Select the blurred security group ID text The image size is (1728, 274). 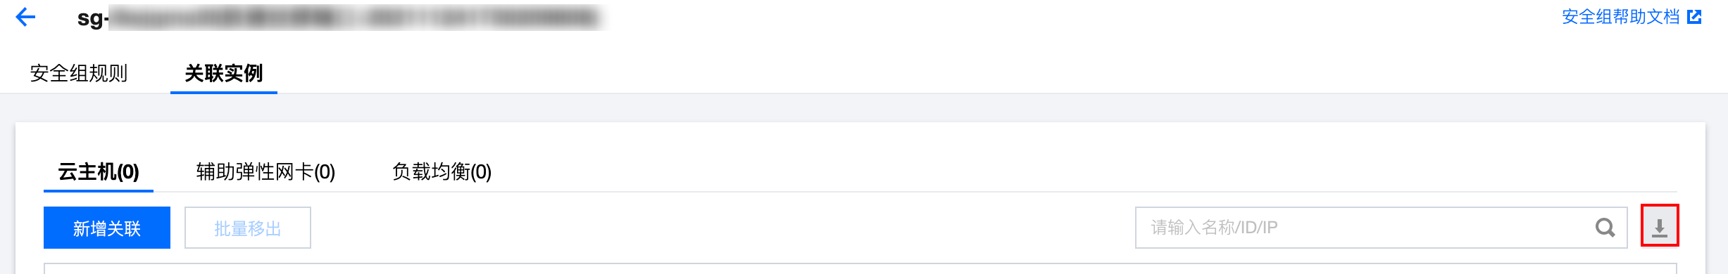click(357, 18)
